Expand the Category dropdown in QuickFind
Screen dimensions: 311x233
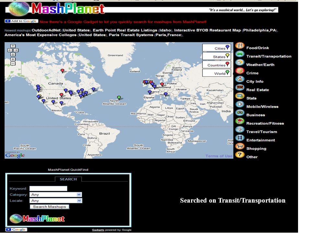[56, 194]
